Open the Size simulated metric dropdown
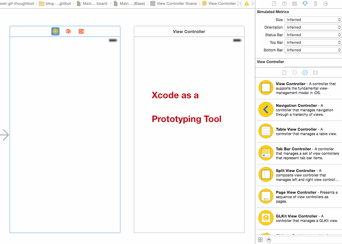The height and width of the screenshot is (244, 342). 312,20
